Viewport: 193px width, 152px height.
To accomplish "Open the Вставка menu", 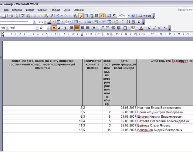I will click(17, 10).
